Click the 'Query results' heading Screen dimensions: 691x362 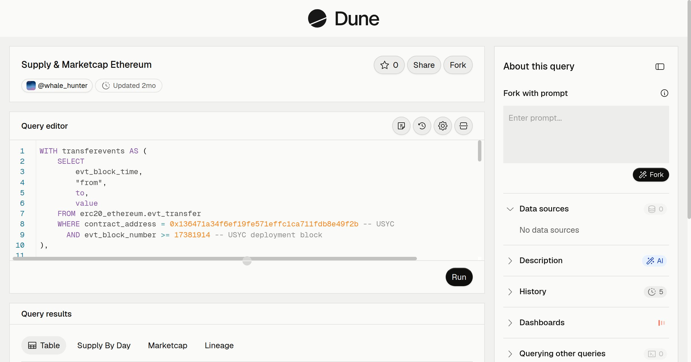click(46, 314)
